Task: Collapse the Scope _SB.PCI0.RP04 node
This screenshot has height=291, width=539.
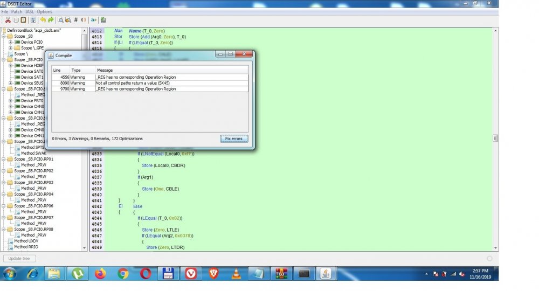Action: 3,194
